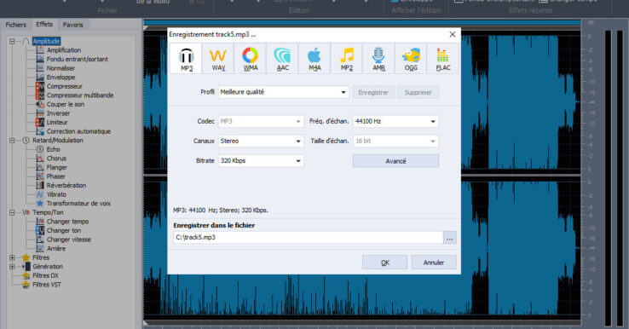
Task: Choose the OGG fish icon
Action: pyautogui.click(x=411, y=59)
